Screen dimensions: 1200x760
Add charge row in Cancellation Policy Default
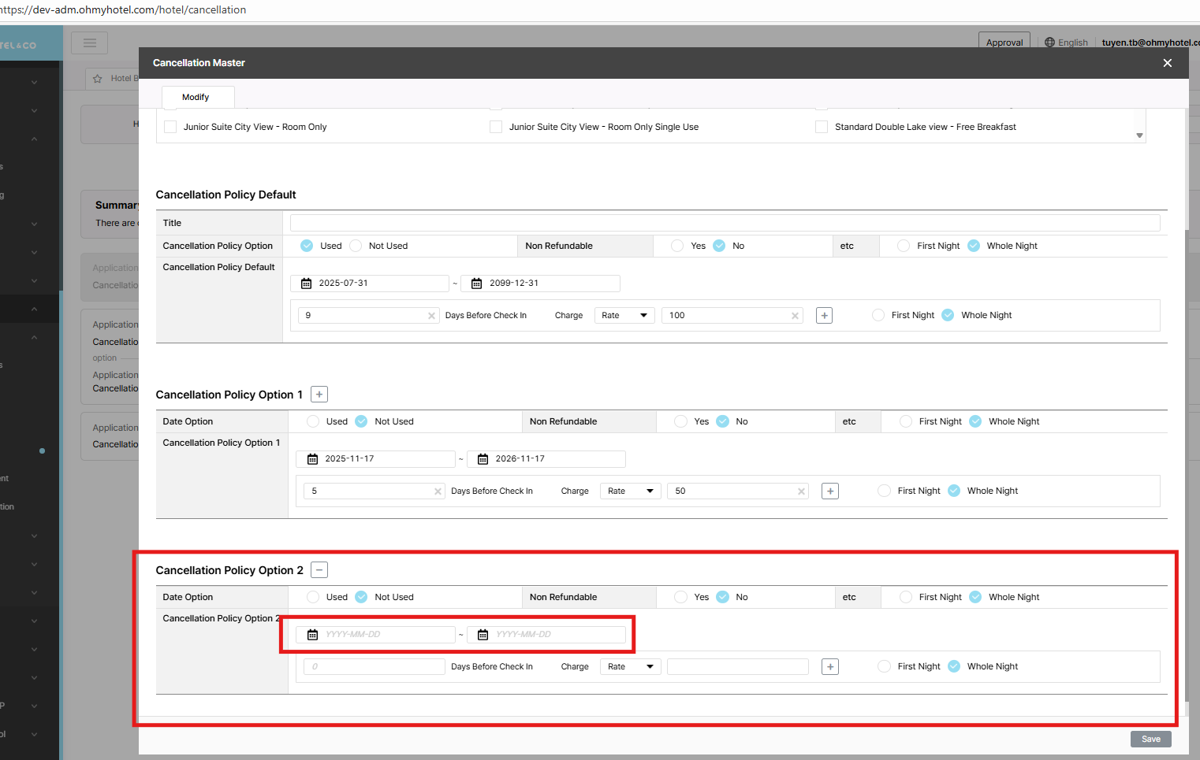click(824, 316)
